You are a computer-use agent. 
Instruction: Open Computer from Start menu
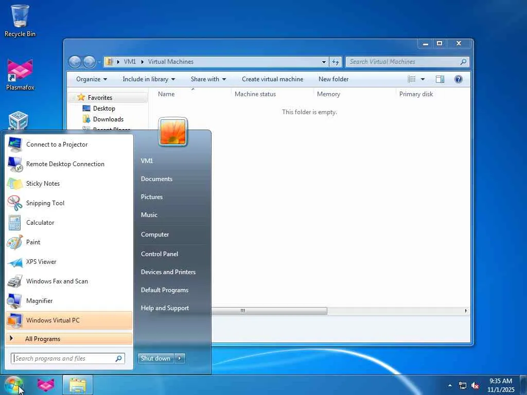tap(154, 235)
